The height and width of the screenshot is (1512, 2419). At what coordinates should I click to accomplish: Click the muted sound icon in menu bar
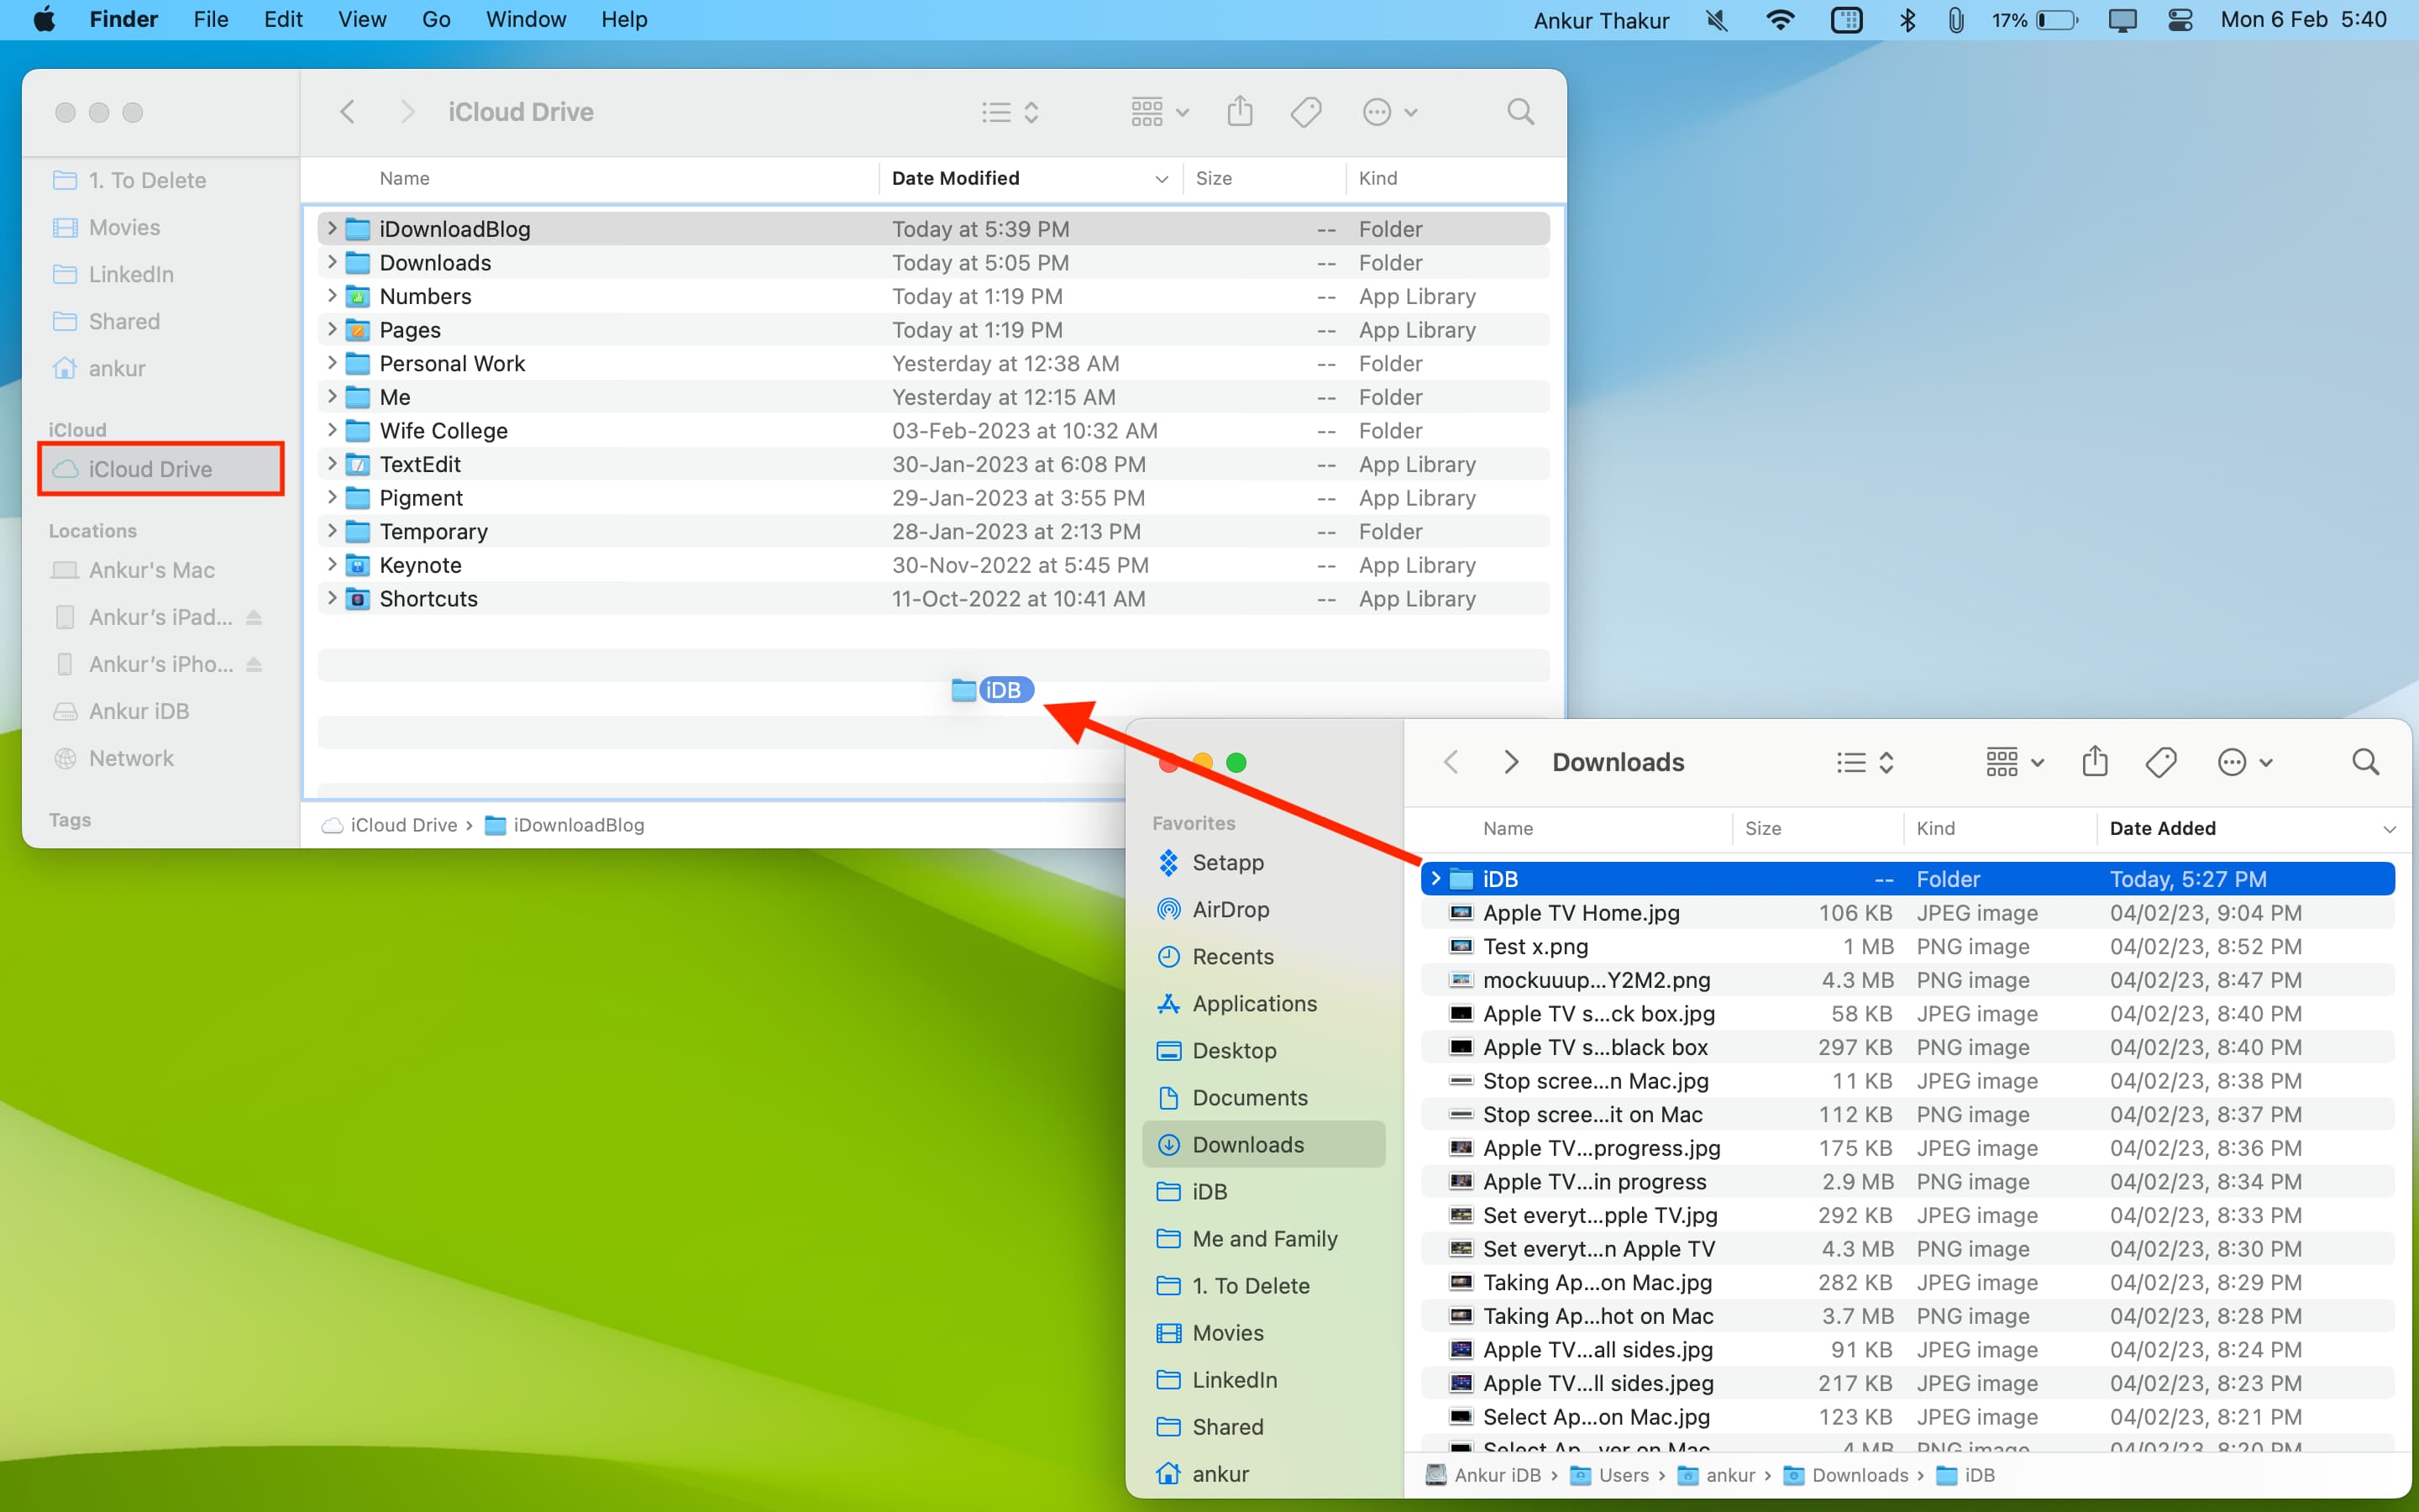(x=1716, y=20)
